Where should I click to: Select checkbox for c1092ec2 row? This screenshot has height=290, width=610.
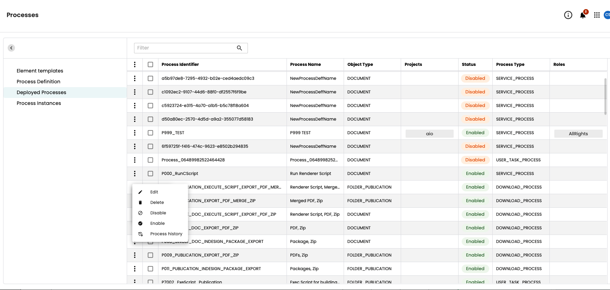(x=150, y=92)
